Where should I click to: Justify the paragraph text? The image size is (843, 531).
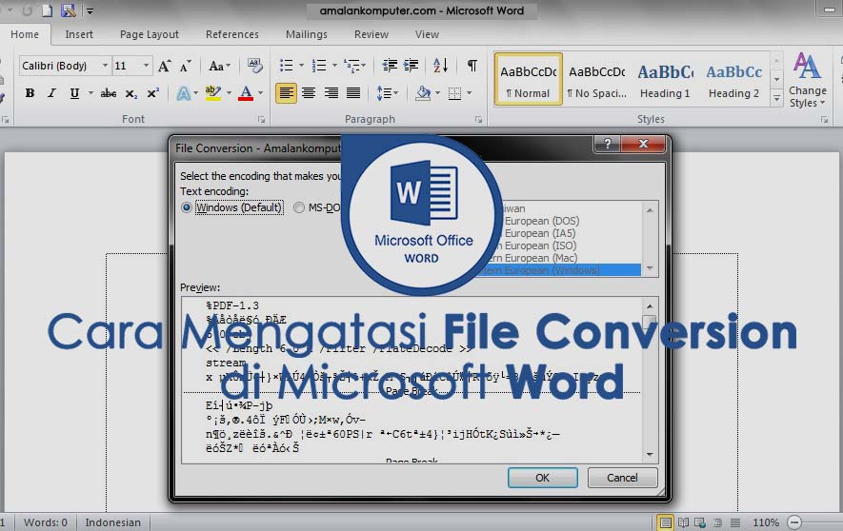click(353, 93)
